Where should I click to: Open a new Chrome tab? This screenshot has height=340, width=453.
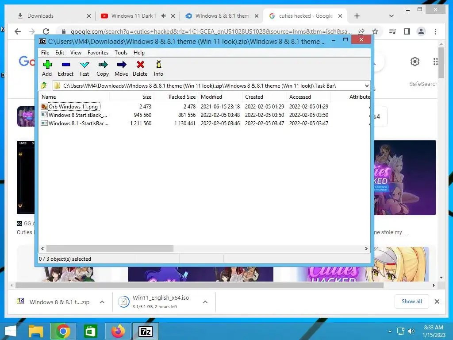click(357, 16)
